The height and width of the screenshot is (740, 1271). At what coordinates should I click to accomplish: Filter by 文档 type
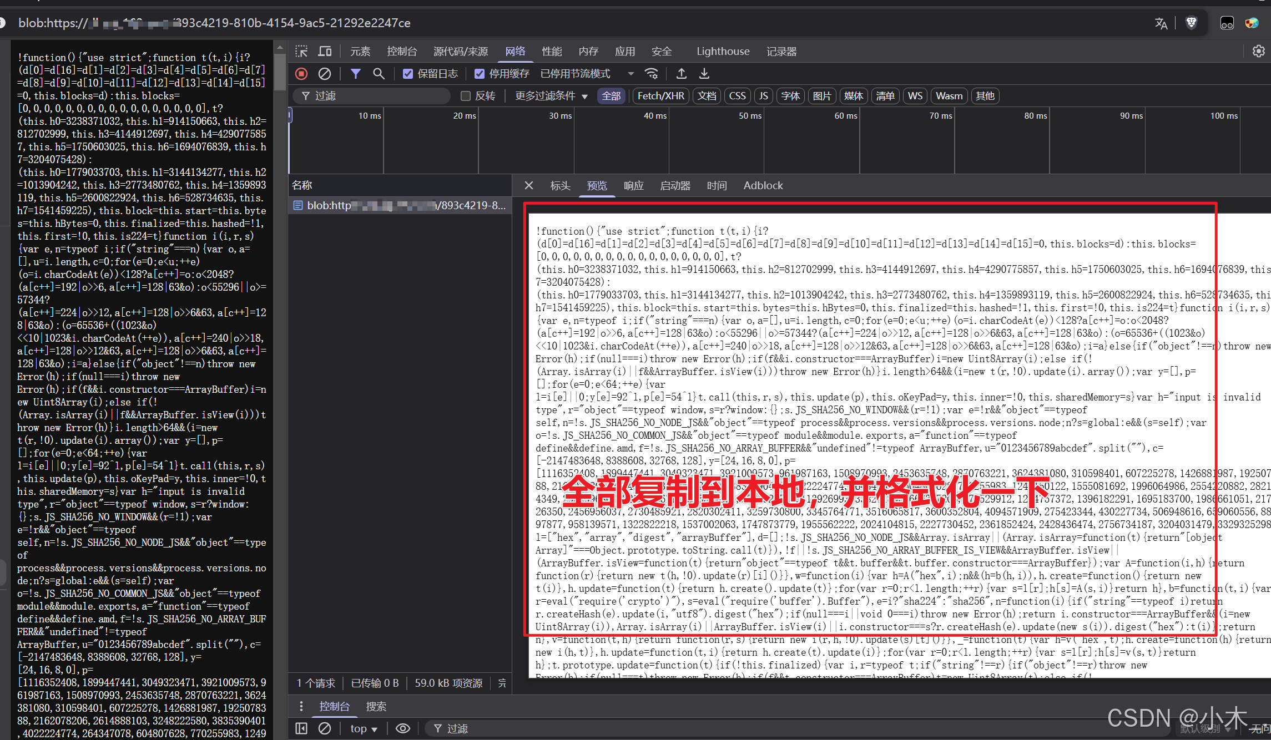click(x=707, y=96)
